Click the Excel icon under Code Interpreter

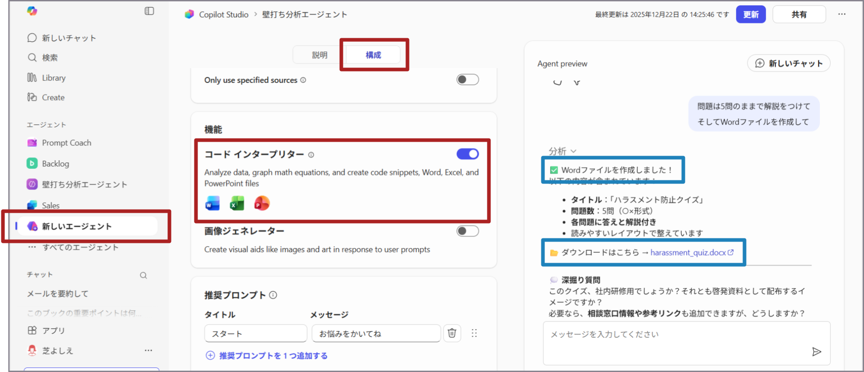tap(237, 203)
